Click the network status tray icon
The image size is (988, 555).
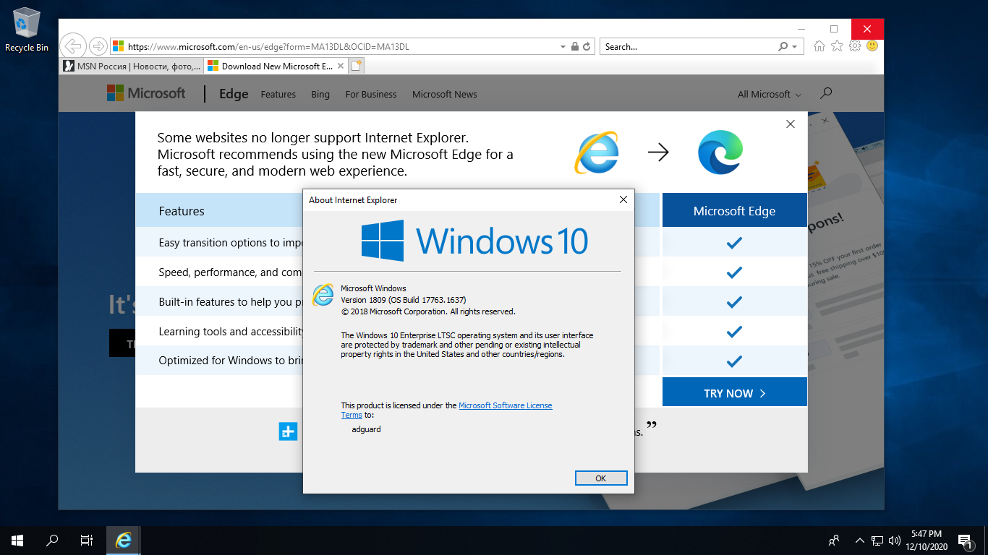(x=877, y=540)
